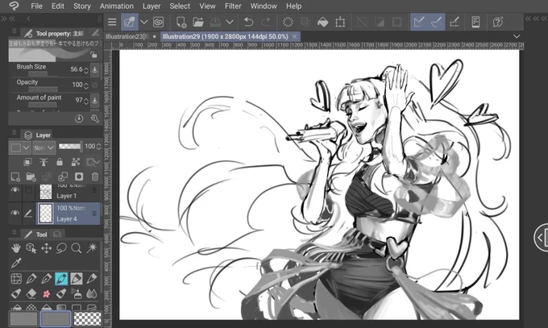Open the Animation menu
The width and height of the screenshot is (548, 328).
click(x=116, y=6)
